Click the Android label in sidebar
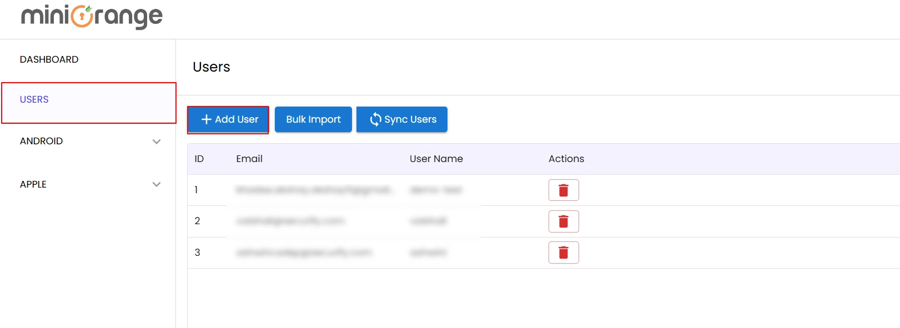 [x=41, y=141]
